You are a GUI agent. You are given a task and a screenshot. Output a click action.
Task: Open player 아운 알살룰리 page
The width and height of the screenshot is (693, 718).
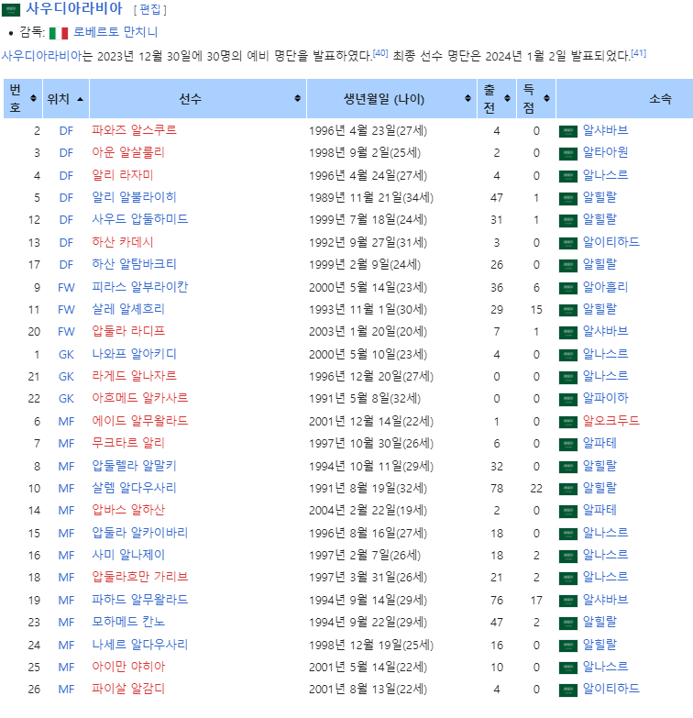pos(128,152)
